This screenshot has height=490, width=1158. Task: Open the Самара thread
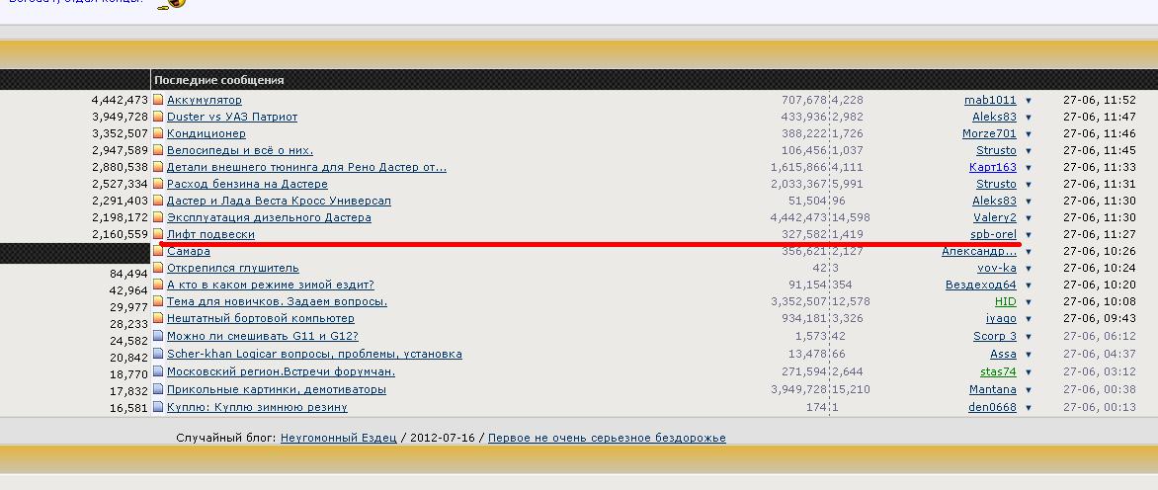[x=189, y=251]
